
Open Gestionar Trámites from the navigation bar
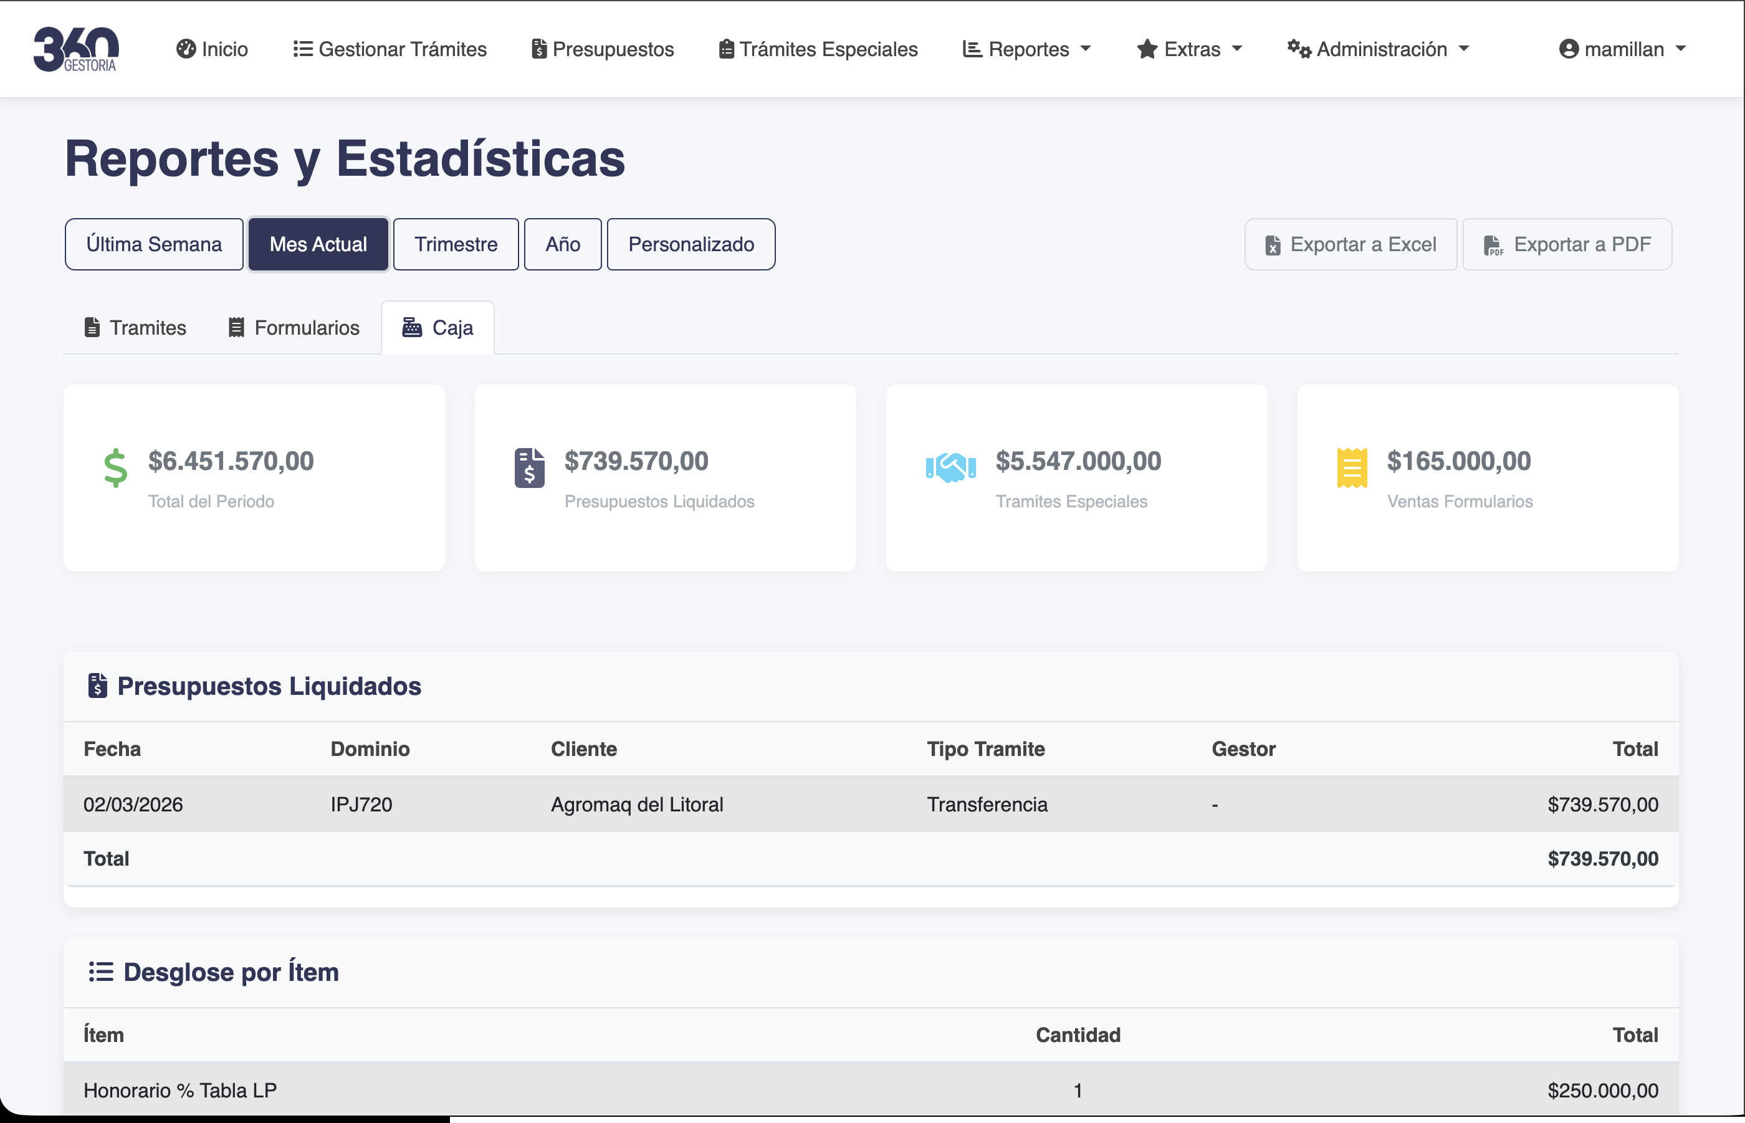[390, 48]
